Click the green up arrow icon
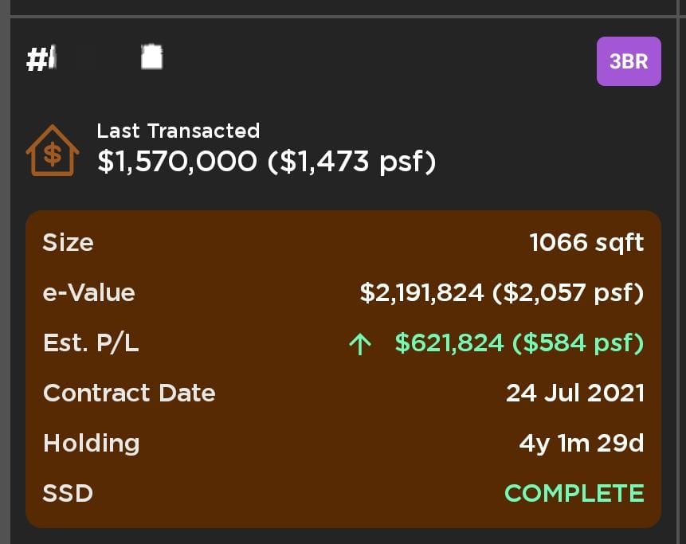 pyautogui.click(x=361, y=344)
